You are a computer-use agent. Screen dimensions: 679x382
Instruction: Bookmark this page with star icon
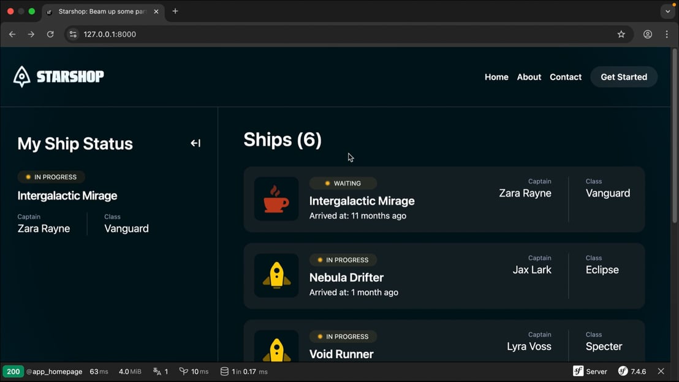pos(621,34)
